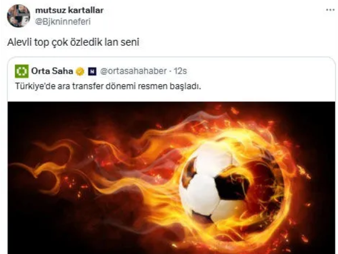Open the mutsuz kartallar display name

[70, 10]
